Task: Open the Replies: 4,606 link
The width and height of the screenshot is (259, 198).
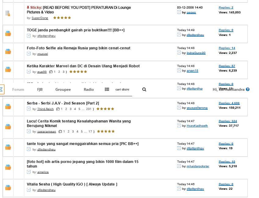Action: click(x=229, y=103)
